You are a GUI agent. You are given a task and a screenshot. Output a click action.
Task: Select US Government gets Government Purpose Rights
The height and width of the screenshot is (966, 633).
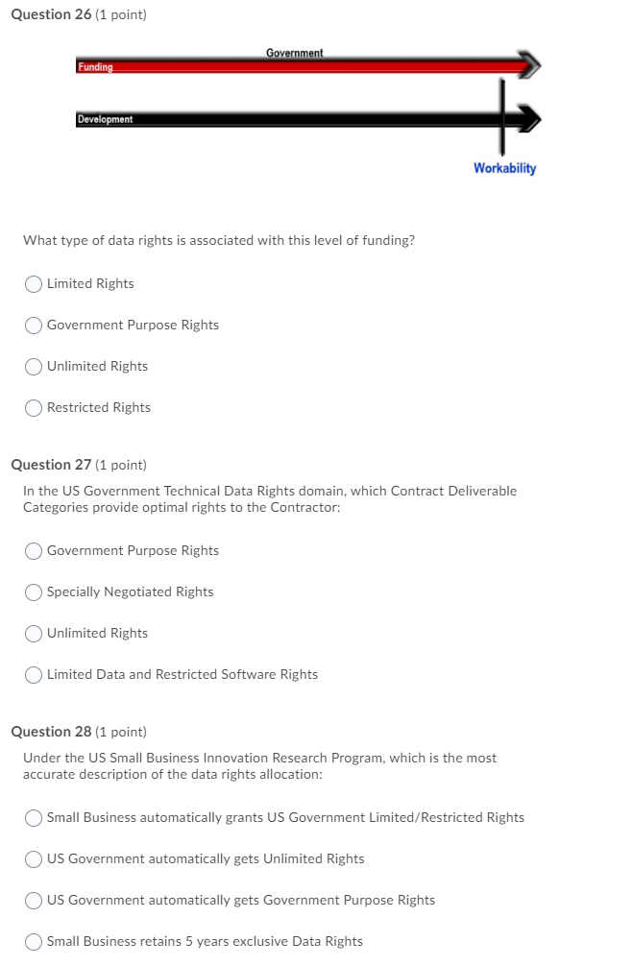click(x=34, y=900)
